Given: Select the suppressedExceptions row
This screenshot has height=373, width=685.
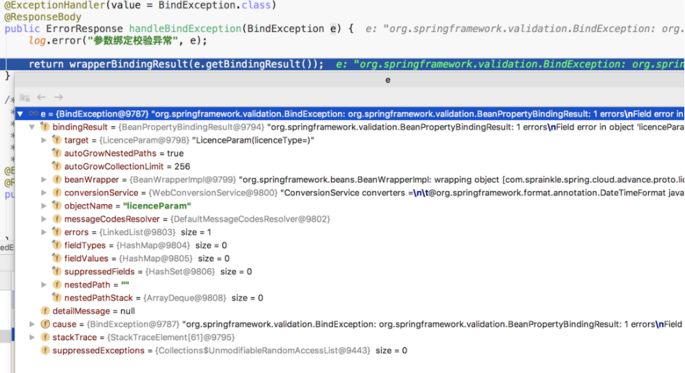Looking at the screenshot, I should click(350, 350).
